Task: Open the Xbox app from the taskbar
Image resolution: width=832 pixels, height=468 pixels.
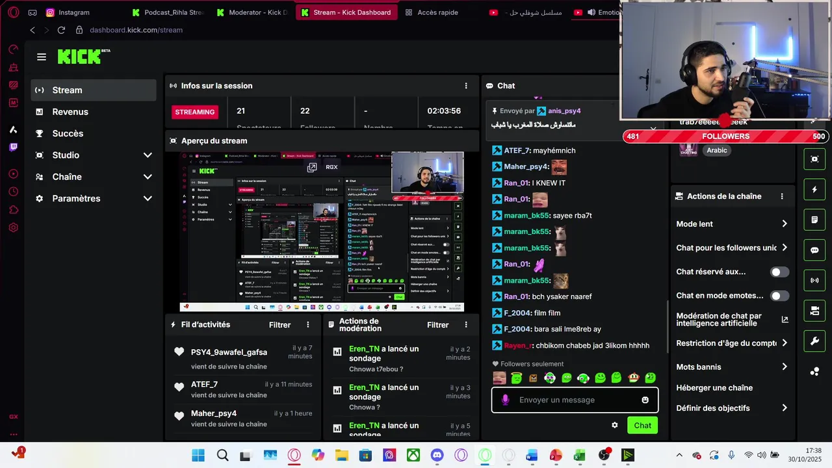Action: point(413,455)
